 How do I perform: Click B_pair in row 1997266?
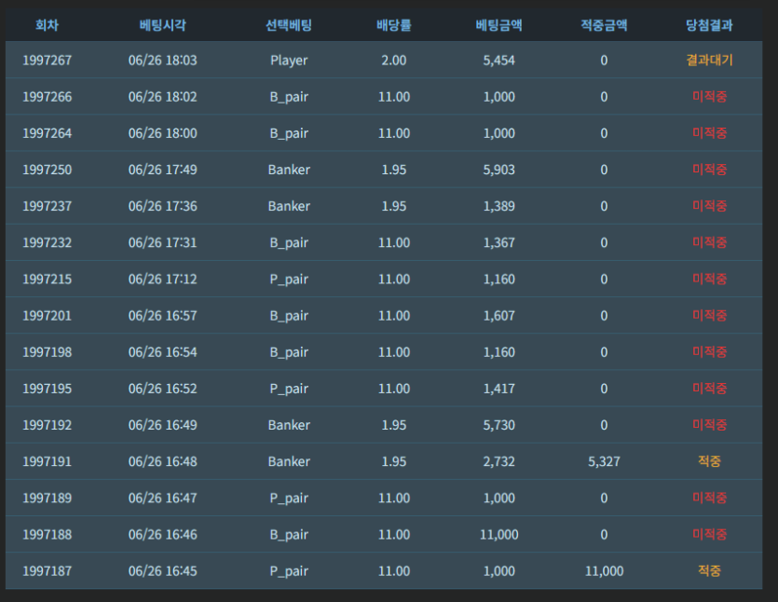[289, 97]
